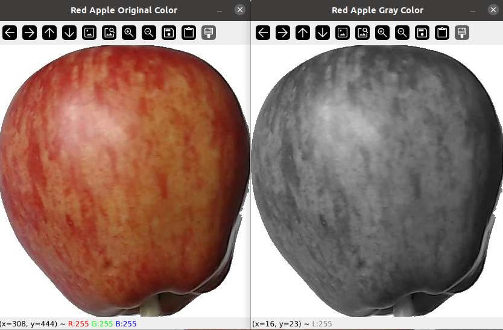Pan up in Red Apple Original Color window
Image resolution: width=503 pixels, height=330 pixels.
(x=49, y=33)
